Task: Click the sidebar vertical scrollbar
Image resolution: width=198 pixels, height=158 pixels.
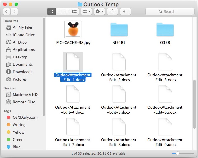Action: [x=44, y=67]
